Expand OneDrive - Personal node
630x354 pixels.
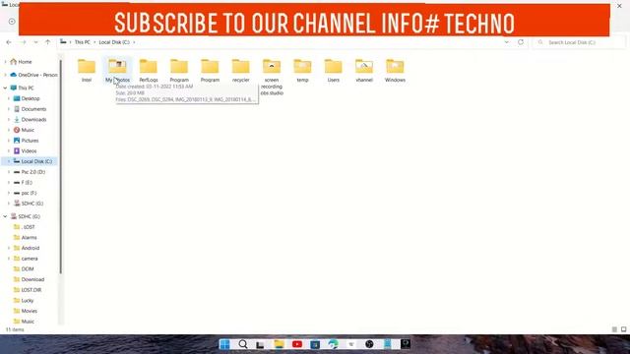(x=5, y=75)
